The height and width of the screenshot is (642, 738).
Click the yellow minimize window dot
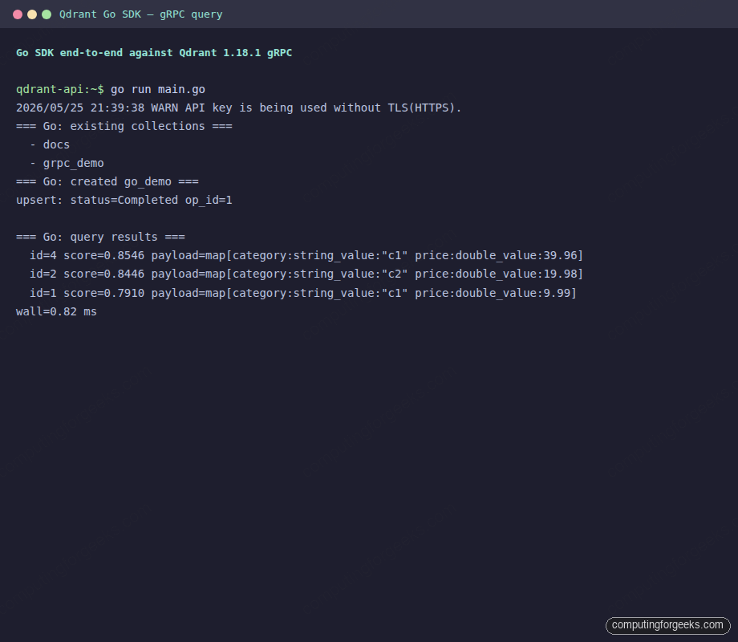coord(32,14)
